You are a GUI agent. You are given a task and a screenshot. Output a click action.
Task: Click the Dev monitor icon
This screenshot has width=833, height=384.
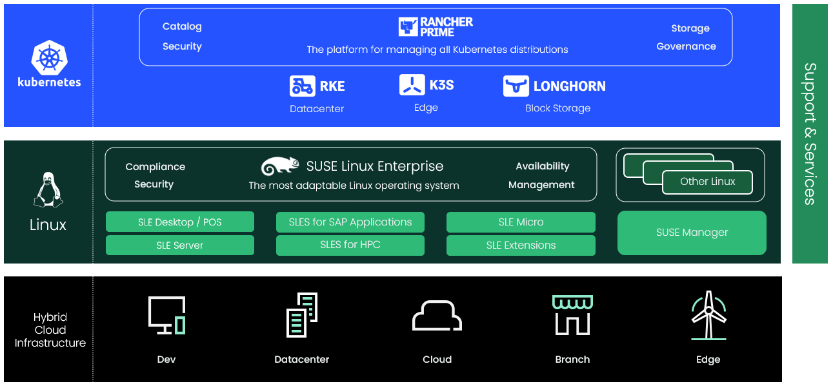click(x=166, y=316)
